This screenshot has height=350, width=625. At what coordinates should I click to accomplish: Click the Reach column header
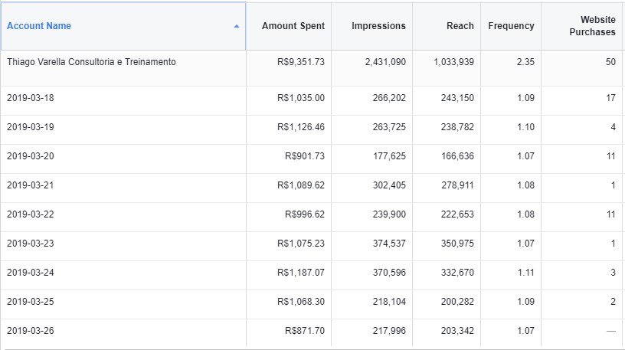pos(460,26)
